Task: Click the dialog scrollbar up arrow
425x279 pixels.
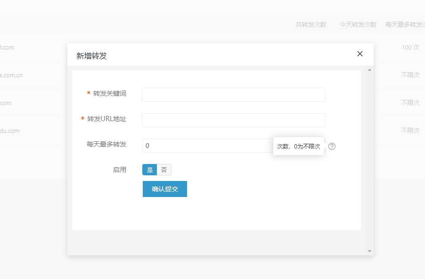Action: 369,70
